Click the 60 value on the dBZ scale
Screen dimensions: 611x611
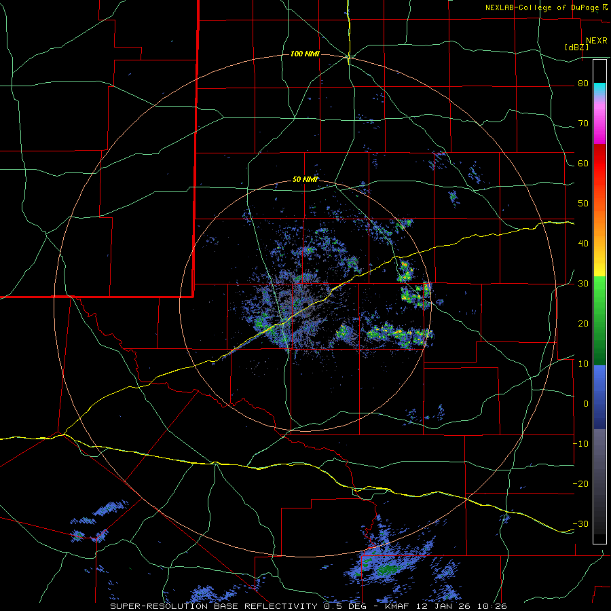pos(583,163)
